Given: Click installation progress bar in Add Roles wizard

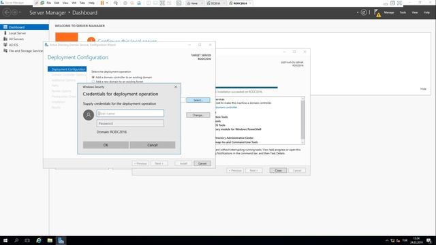Looking at the screenshot, I should (247, 88).
